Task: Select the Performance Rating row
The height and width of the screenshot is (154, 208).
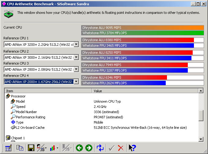Action: pos(30,117)
